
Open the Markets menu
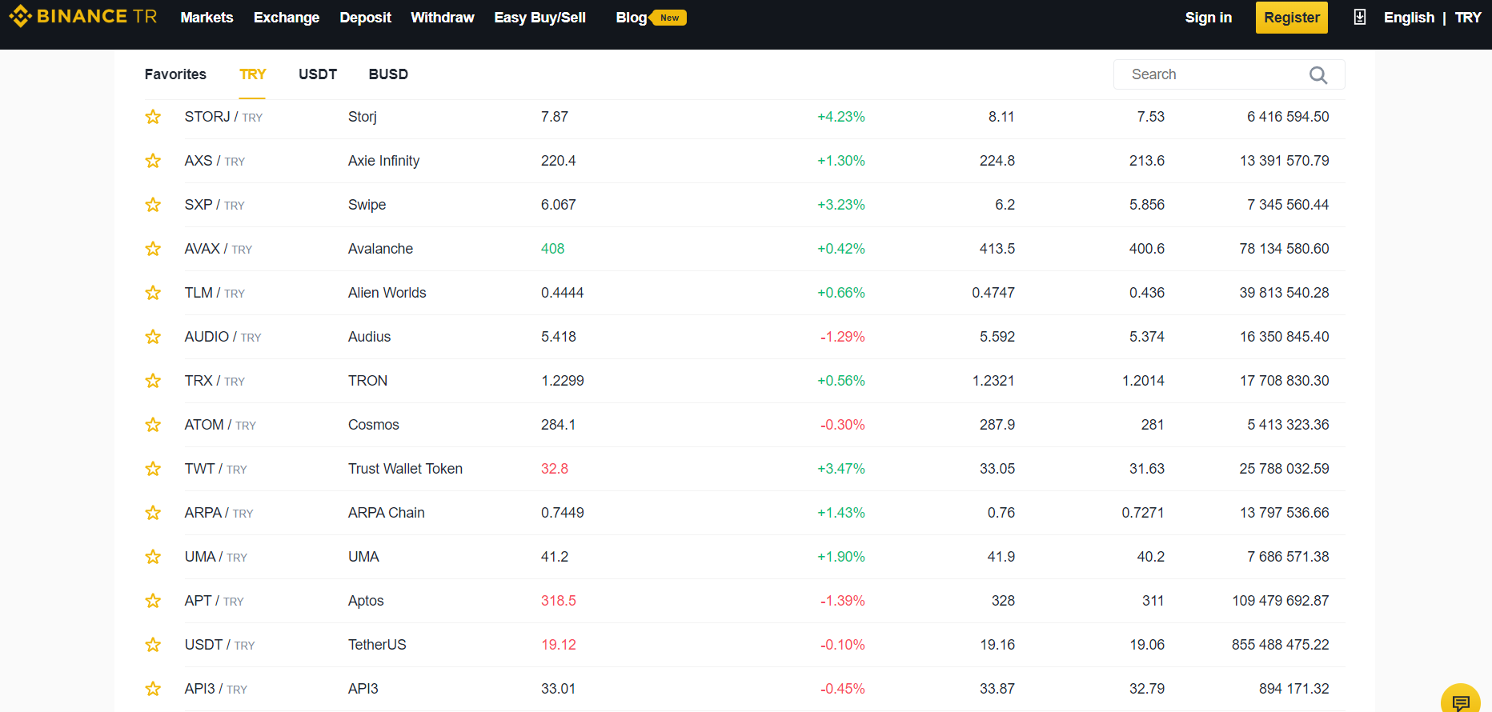(x=207, y=18)
